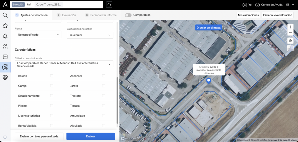Zoom in the map with plus
Screen dimensions: 298x142
(290, 27)
